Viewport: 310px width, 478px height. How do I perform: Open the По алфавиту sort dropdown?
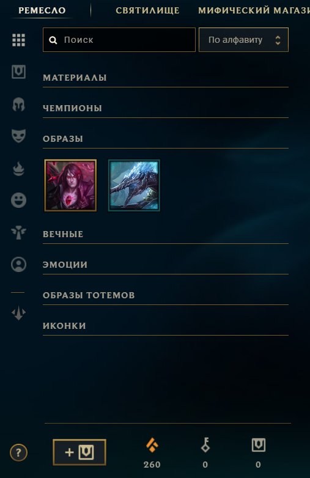tap(243, 40)
